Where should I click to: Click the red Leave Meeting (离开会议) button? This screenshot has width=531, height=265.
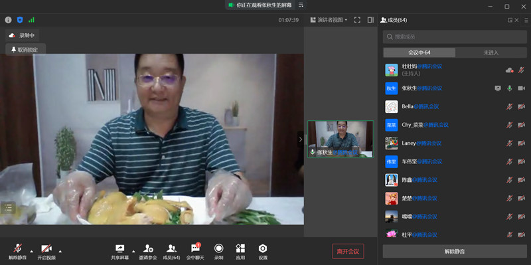tap(348, 252)
